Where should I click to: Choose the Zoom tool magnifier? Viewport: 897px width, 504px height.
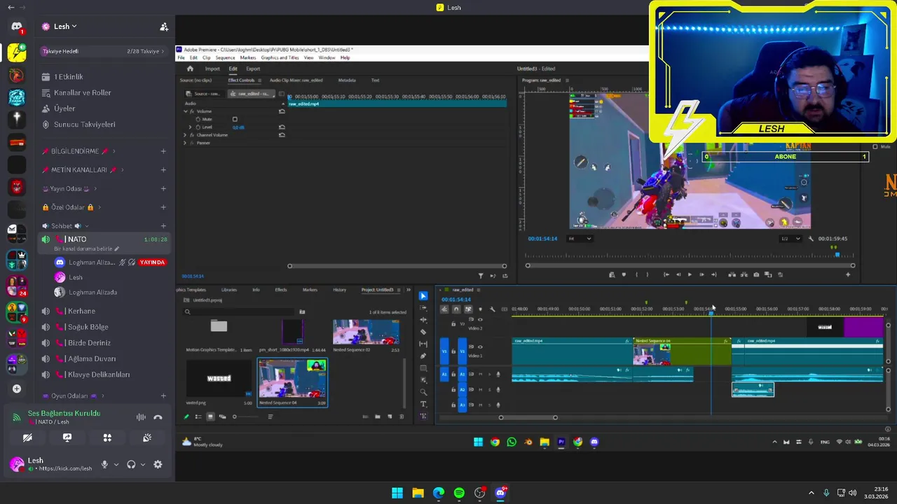tap(423, 392)
